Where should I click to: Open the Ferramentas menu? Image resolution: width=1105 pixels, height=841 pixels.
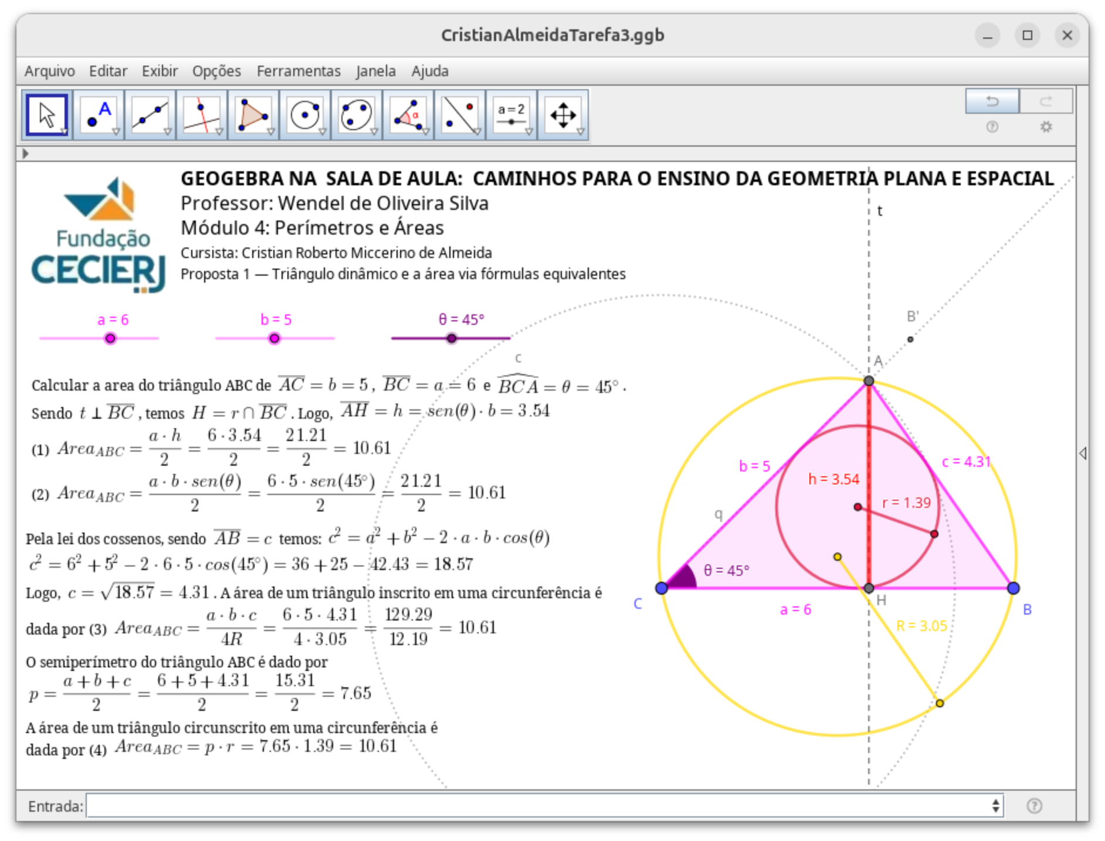(x=299, y=71)
